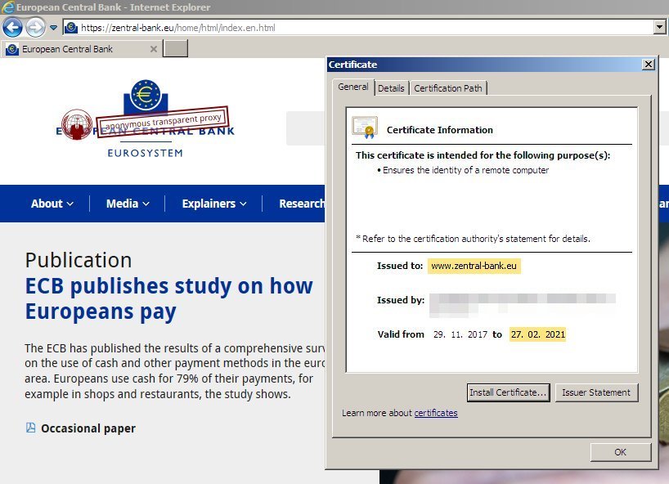Click the PDF icon beside Occasional paper
Viewport: 669px width, 484px height.
point(30,428)
